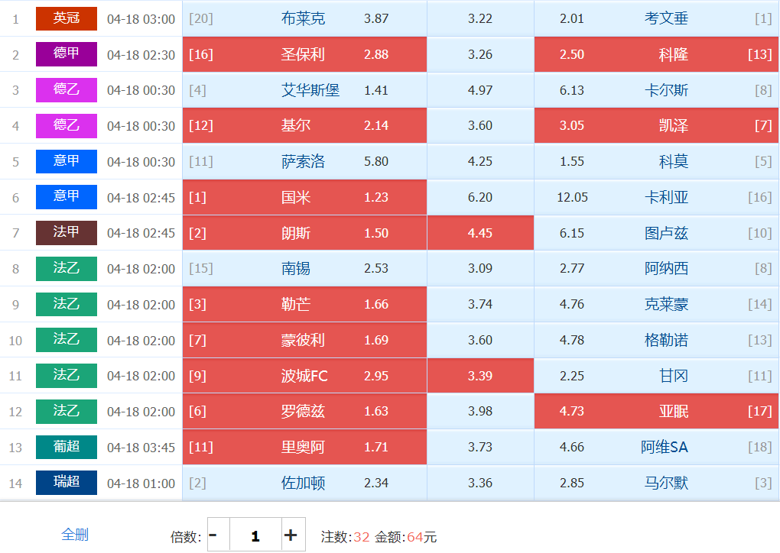The image size is (780, 553).
Task: Deselect 国米 home win 1.23
Action: click(304, 197)
